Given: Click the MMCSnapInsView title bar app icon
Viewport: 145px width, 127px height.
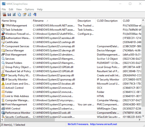Looking at the screenshot, I should click(x=4, y=4).
